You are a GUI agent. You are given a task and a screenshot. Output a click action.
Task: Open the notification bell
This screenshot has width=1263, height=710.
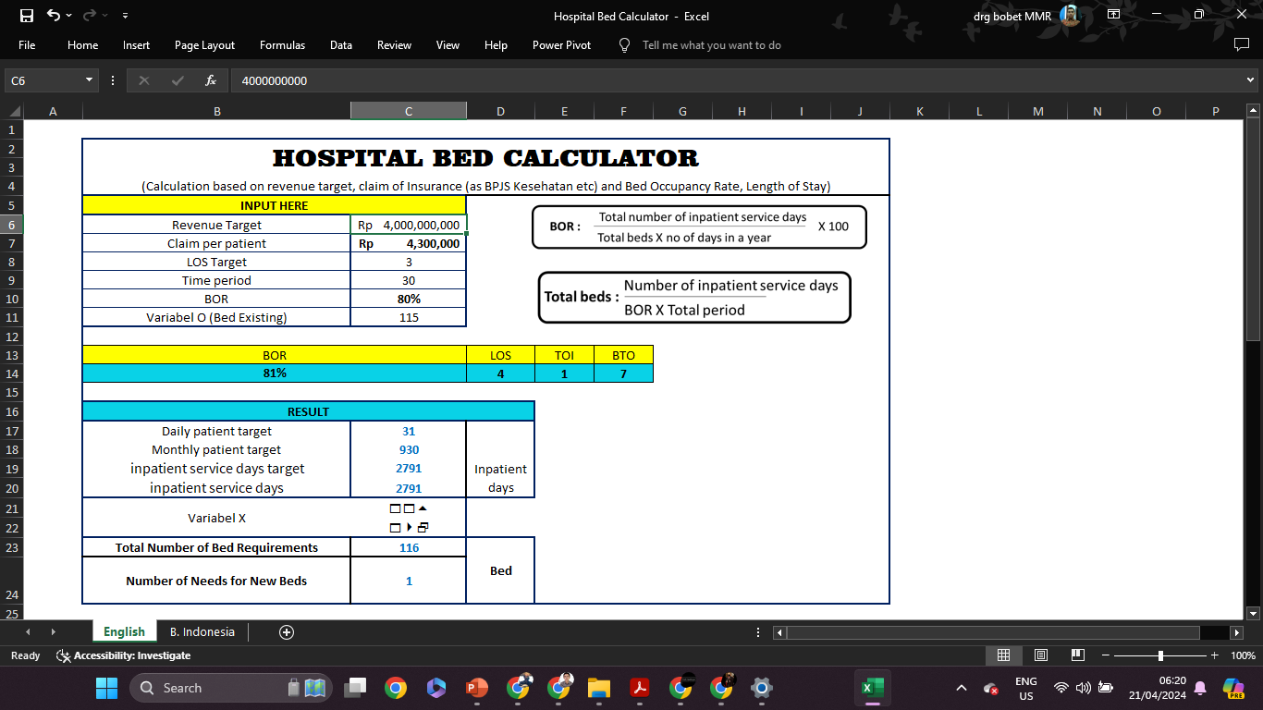point(1200,688)
